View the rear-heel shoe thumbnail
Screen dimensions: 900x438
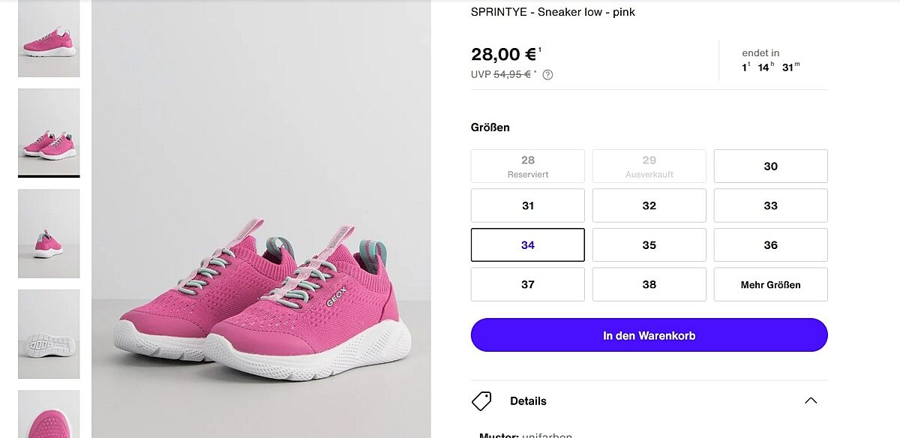coord(49,233)
